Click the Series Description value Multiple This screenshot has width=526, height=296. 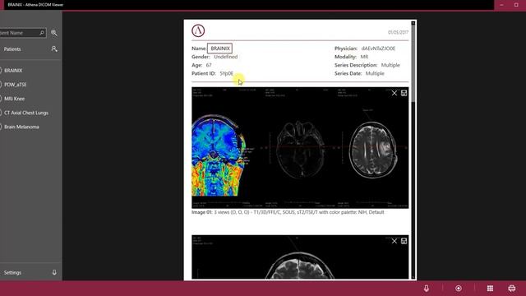[390, 65]
